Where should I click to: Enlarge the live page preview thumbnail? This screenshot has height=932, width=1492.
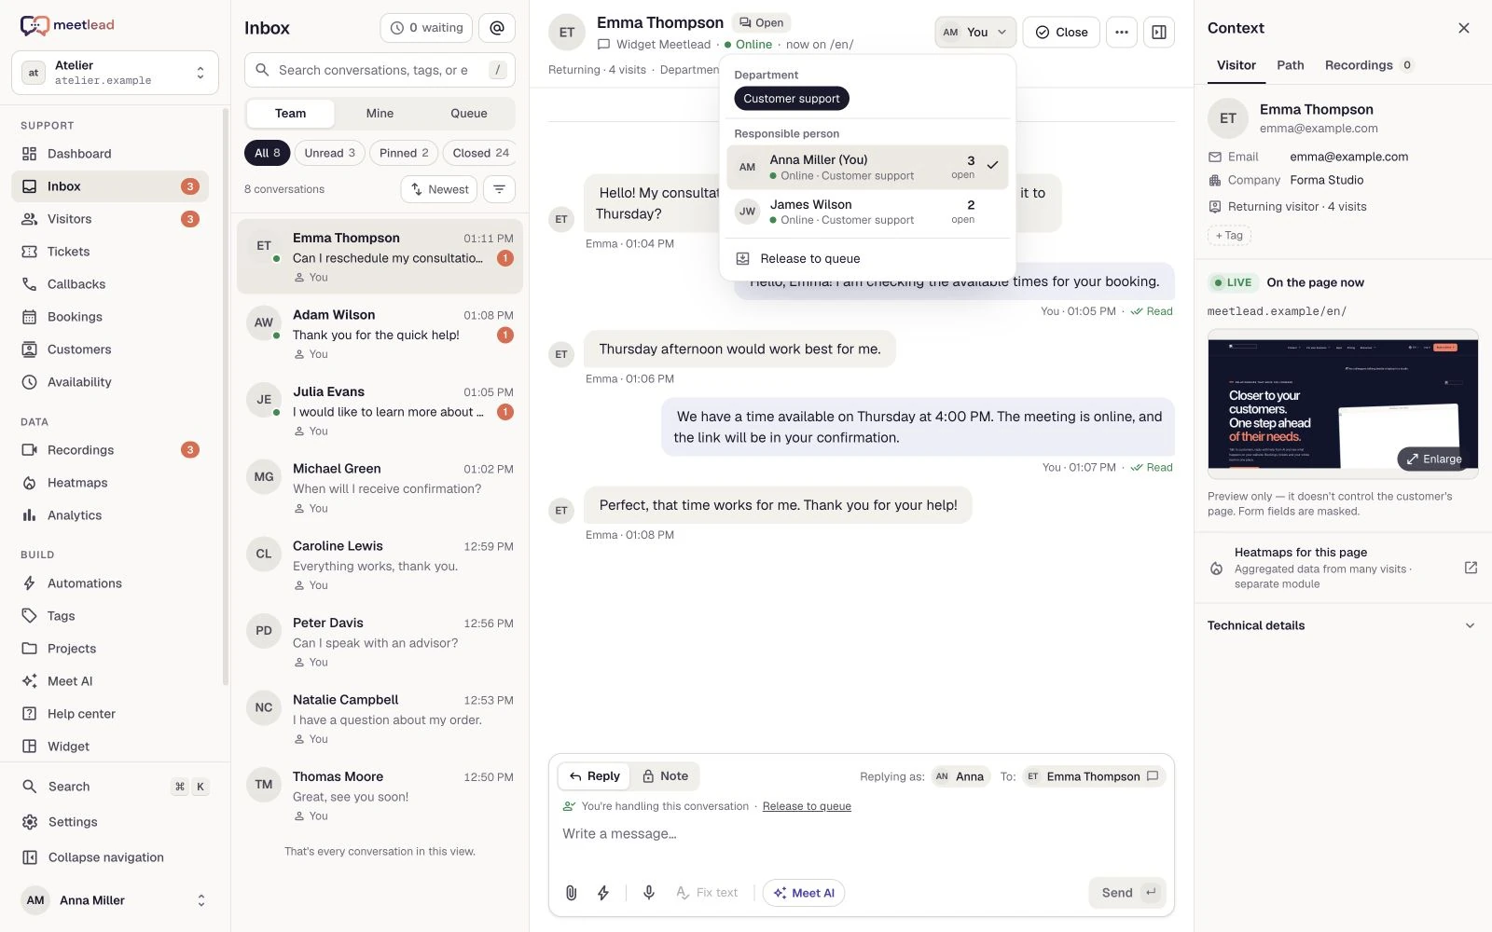(x=1434, y=459)
